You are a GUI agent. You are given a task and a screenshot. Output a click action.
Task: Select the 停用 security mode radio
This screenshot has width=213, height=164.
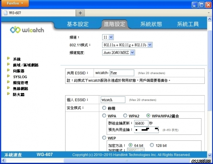click(104, 108)
